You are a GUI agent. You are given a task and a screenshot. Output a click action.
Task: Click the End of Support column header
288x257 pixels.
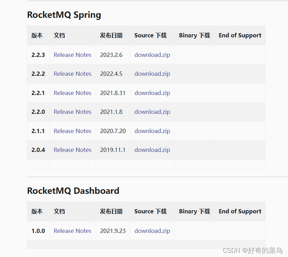pyautogui.click(x=240, y=35)
